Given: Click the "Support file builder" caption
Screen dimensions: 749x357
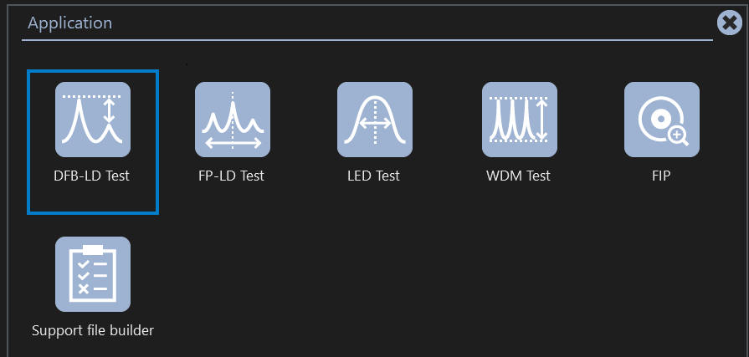Looking at the screenshot, I should click(93, 330).
